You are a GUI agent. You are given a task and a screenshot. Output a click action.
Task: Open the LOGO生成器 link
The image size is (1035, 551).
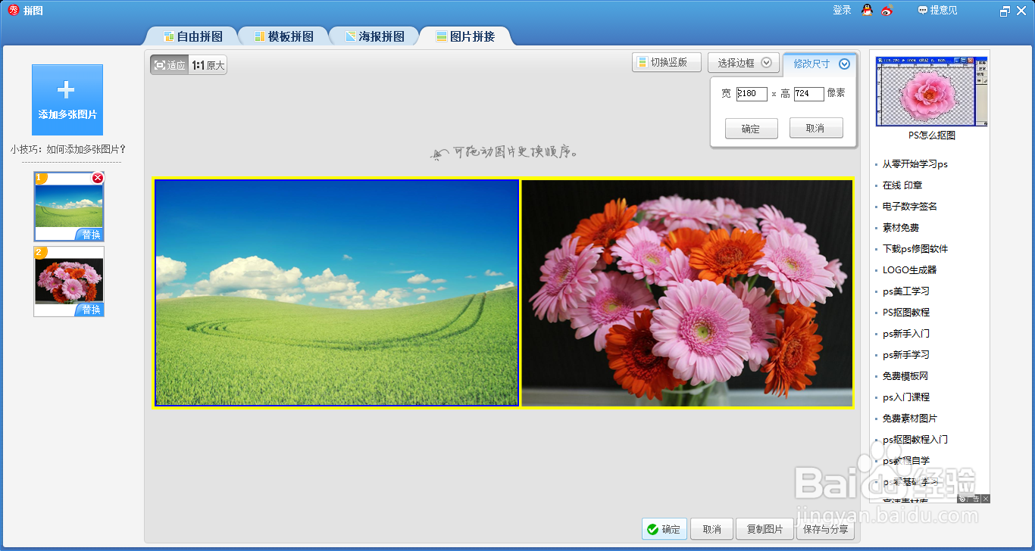tap(909, 270)
